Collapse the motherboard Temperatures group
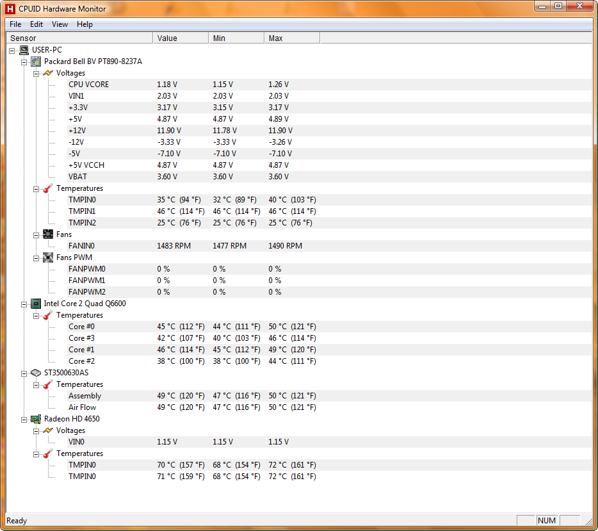Image resolution: width=598 pixels, height=531 pixels. pyautogui.click(x=36, y=189)
